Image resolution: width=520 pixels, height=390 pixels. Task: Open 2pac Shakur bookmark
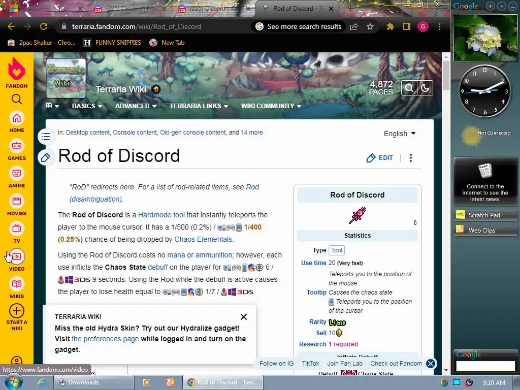pos(42,43)
